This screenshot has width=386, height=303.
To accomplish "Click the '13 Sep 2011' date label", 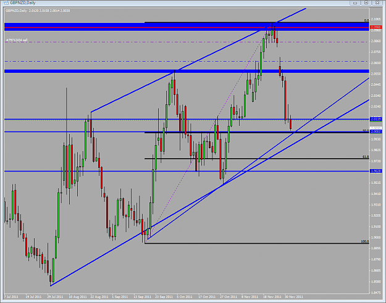I will click(142, 297).
